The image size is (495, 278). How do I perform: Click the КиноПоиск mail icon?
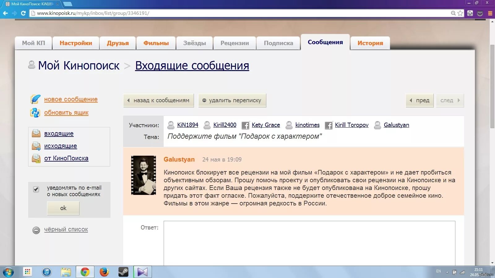36,158
